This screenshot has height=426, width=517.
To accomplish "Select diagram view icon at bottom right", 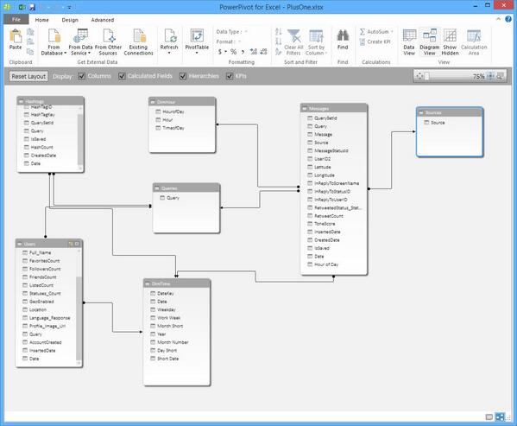I will (500, 417).
